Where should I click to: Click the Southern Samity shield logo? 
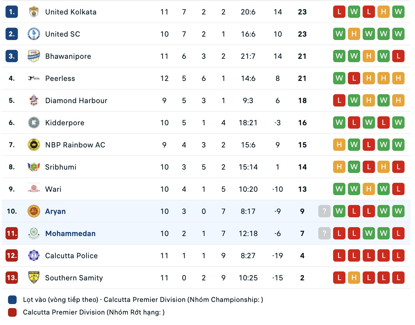[34, 278]
